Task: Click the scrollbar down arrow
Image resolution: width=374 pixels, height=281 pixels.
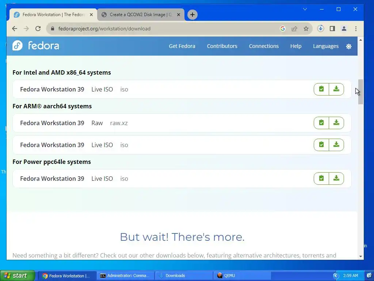Action: click(x=360, y=256)
